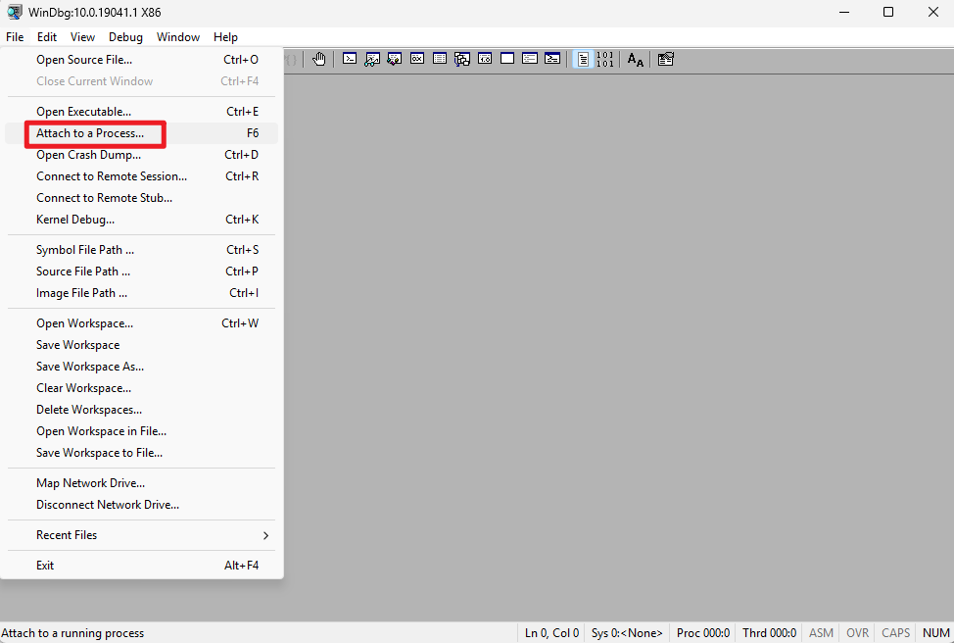
Task: Open the Scratch Pad blank window icon
Action: (507, 59)
